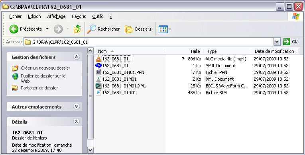Click the green-turned-grey forward arrow icon

(x=58, y=29)
